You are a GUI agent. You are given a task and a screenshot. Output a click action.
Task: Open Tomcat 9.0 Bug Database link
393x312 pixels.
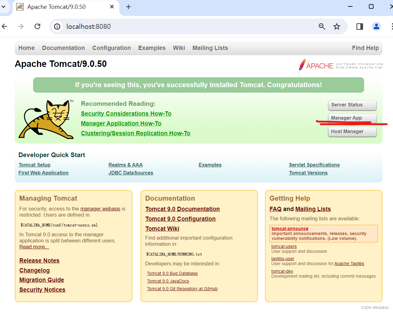pos(172,273)
